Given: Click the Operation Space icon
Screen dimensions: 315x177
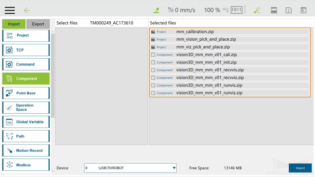Looking at the screenshot, I should (9, 108).
